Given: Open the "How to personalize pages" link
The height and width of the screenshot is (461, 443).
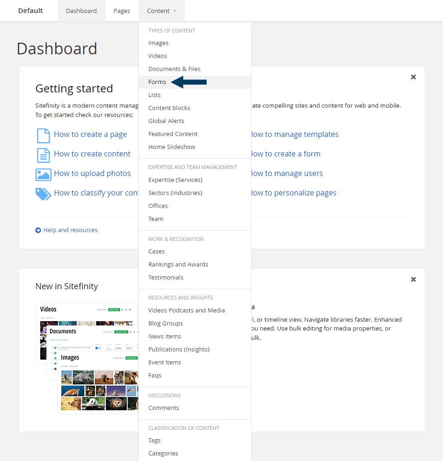Looking at the screenshot, I should [293, 193].
